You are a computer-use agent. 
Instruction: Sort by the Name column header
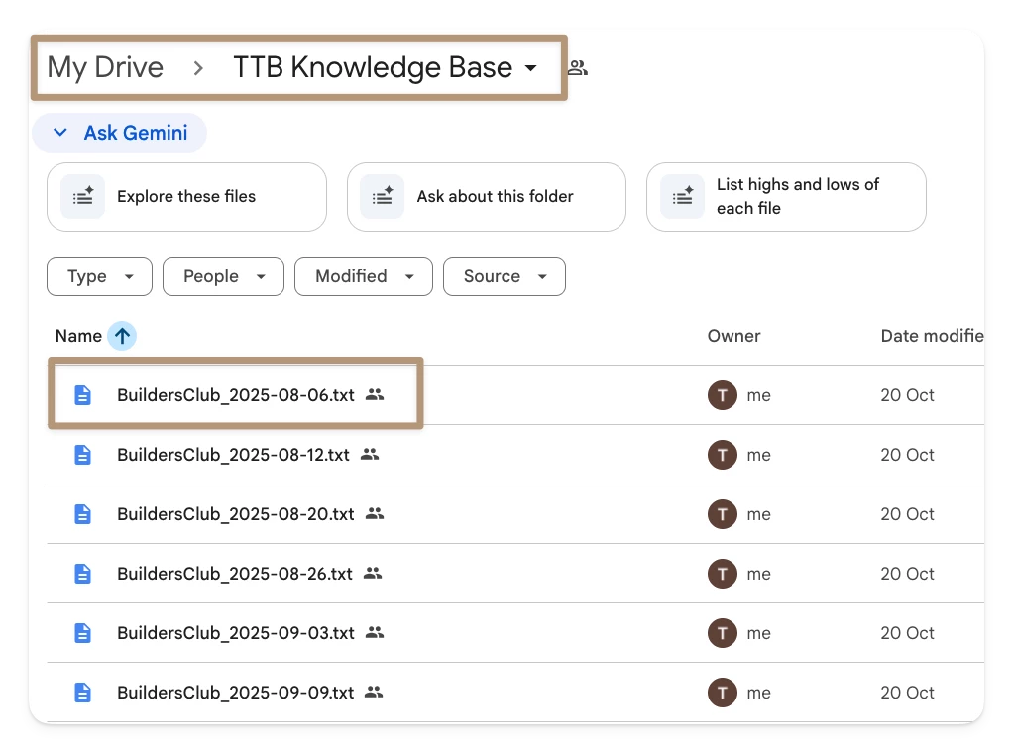(78, 336)
